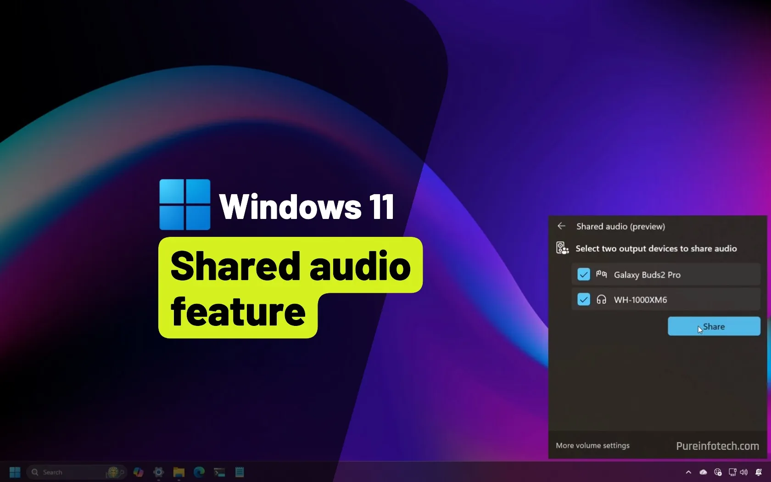Viewport: 771px width, 482px height.
Task: Open Settings gear in the taskbar
Action: (x=159, y=472)
